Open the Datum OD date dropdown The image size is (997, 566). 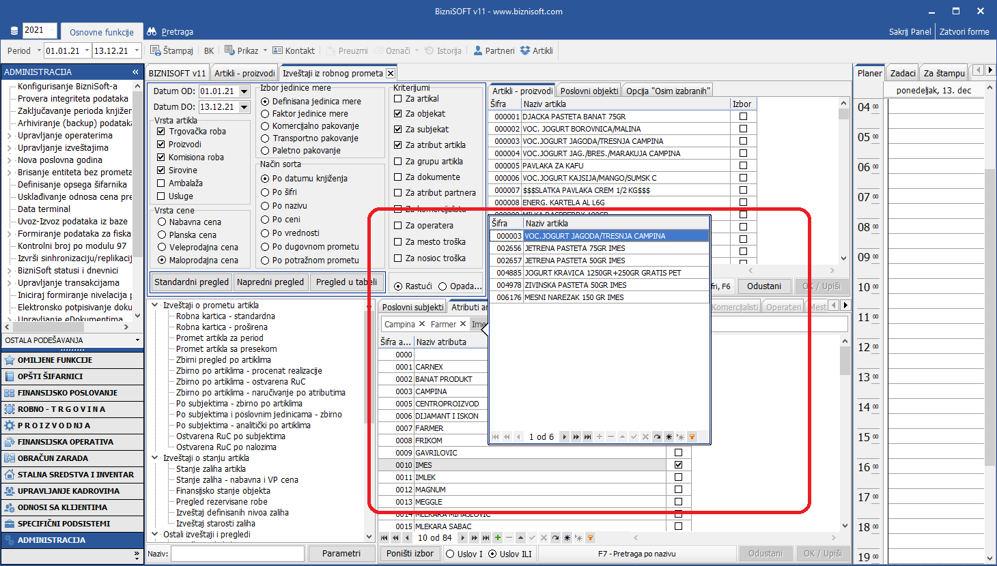(x=244, y=91)
